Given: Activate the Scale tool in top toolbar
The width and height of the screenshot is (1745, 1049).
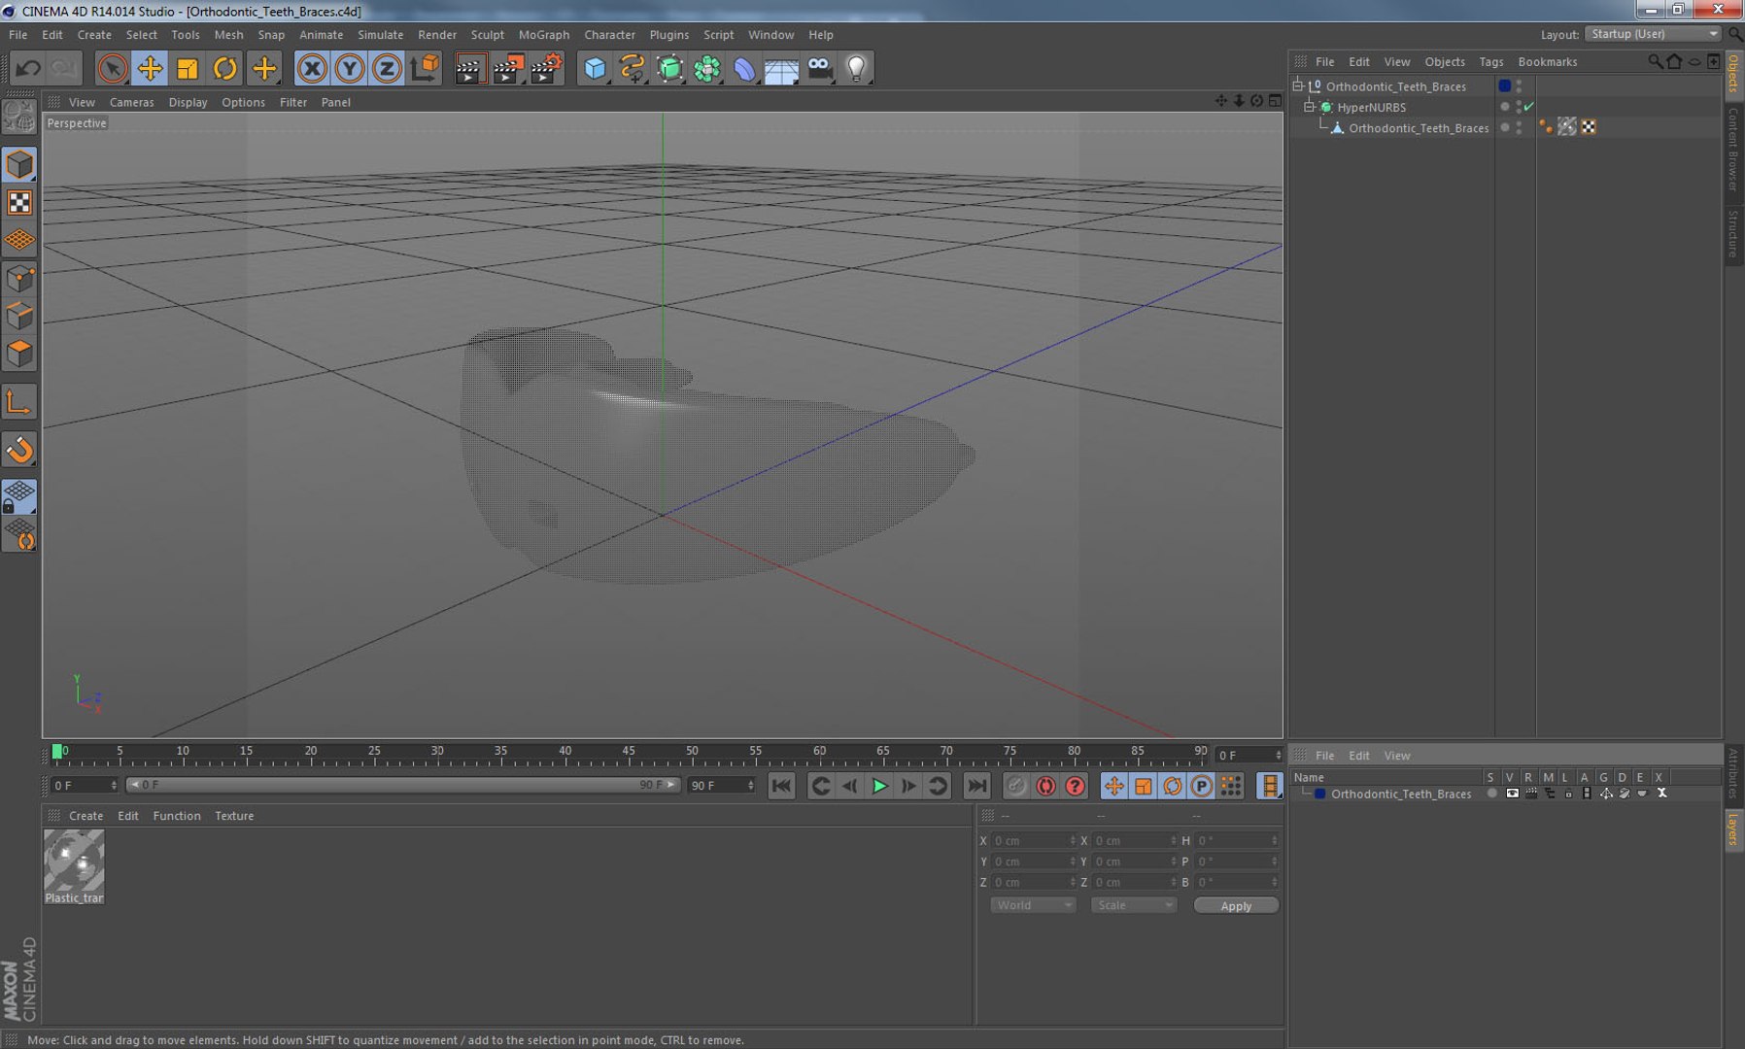Looking at the screenshot, I should [x=188, y=68].
